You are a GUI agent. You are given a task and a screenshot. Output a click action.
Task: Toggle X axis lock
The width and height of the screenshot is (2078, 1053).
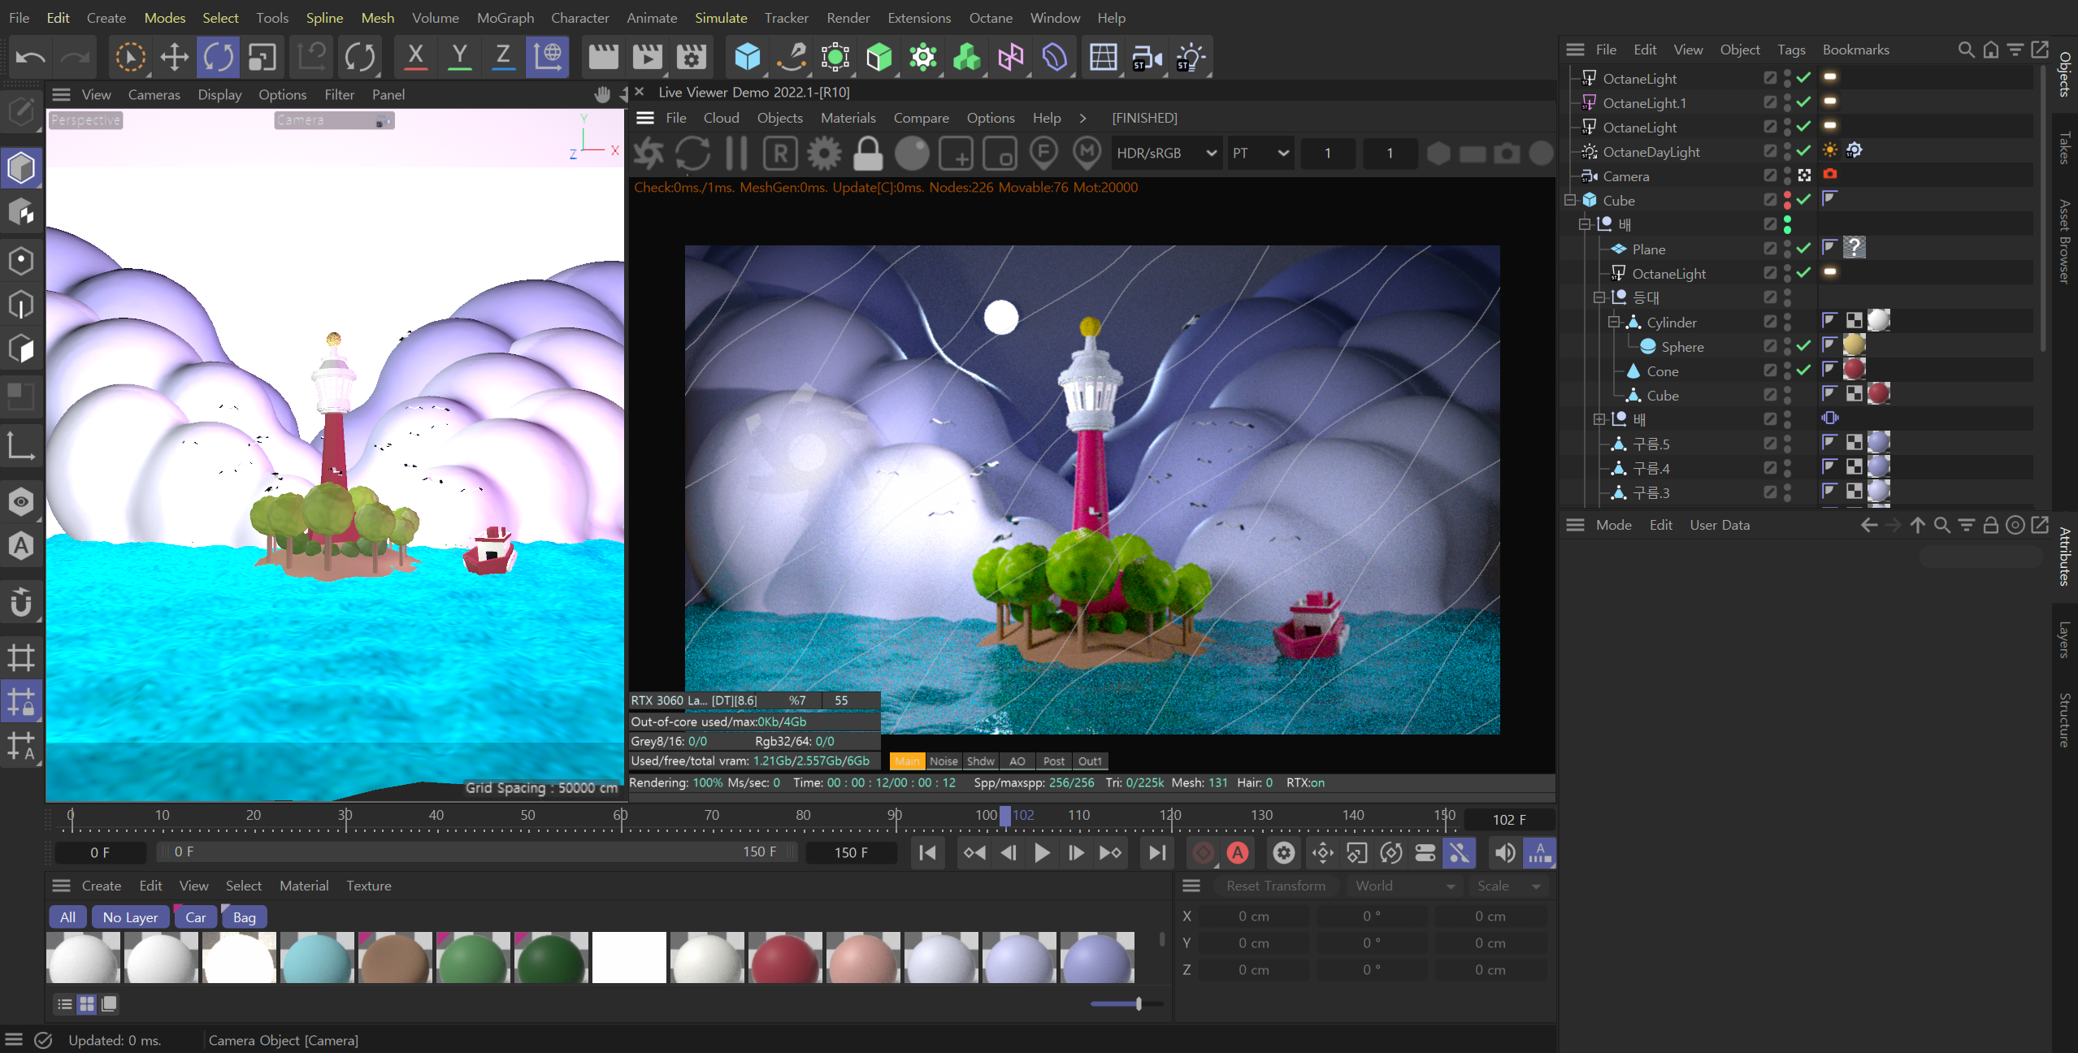pyautogui.click(x=415, y=57)
